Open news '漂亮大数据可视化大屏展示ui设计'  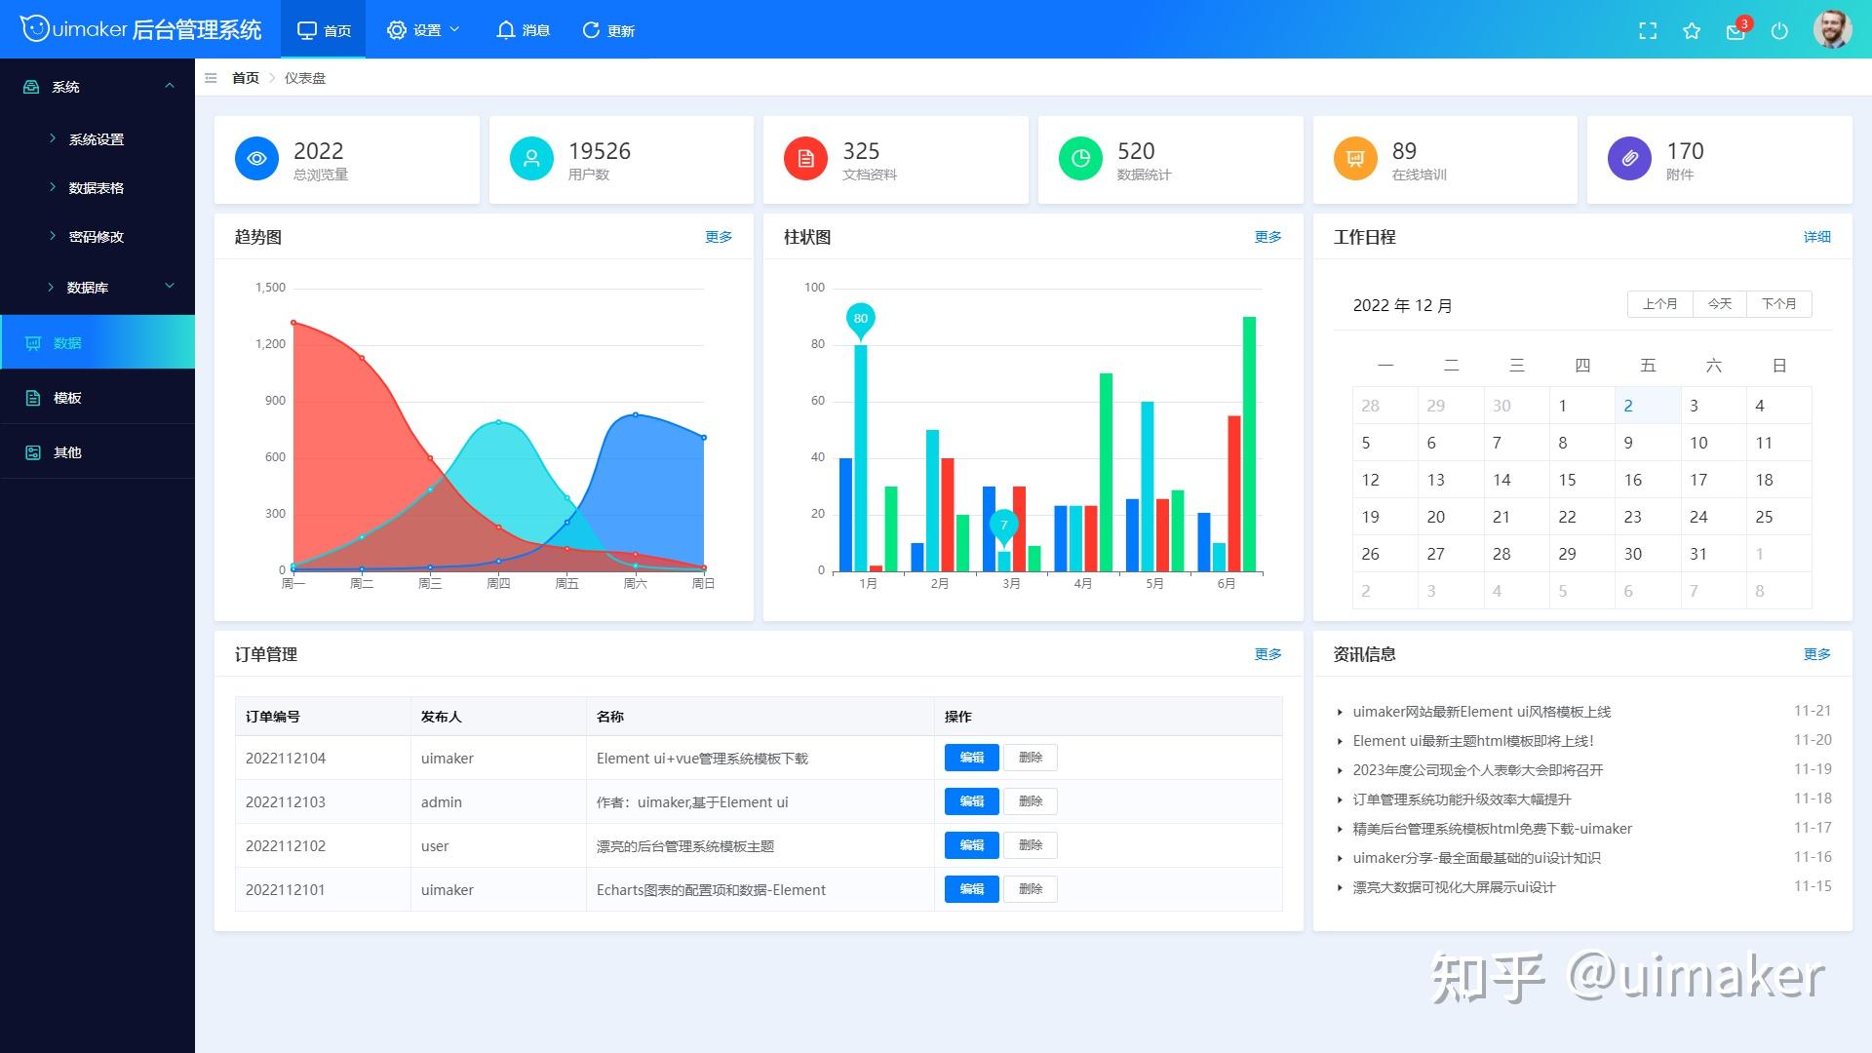[1454, 887]
